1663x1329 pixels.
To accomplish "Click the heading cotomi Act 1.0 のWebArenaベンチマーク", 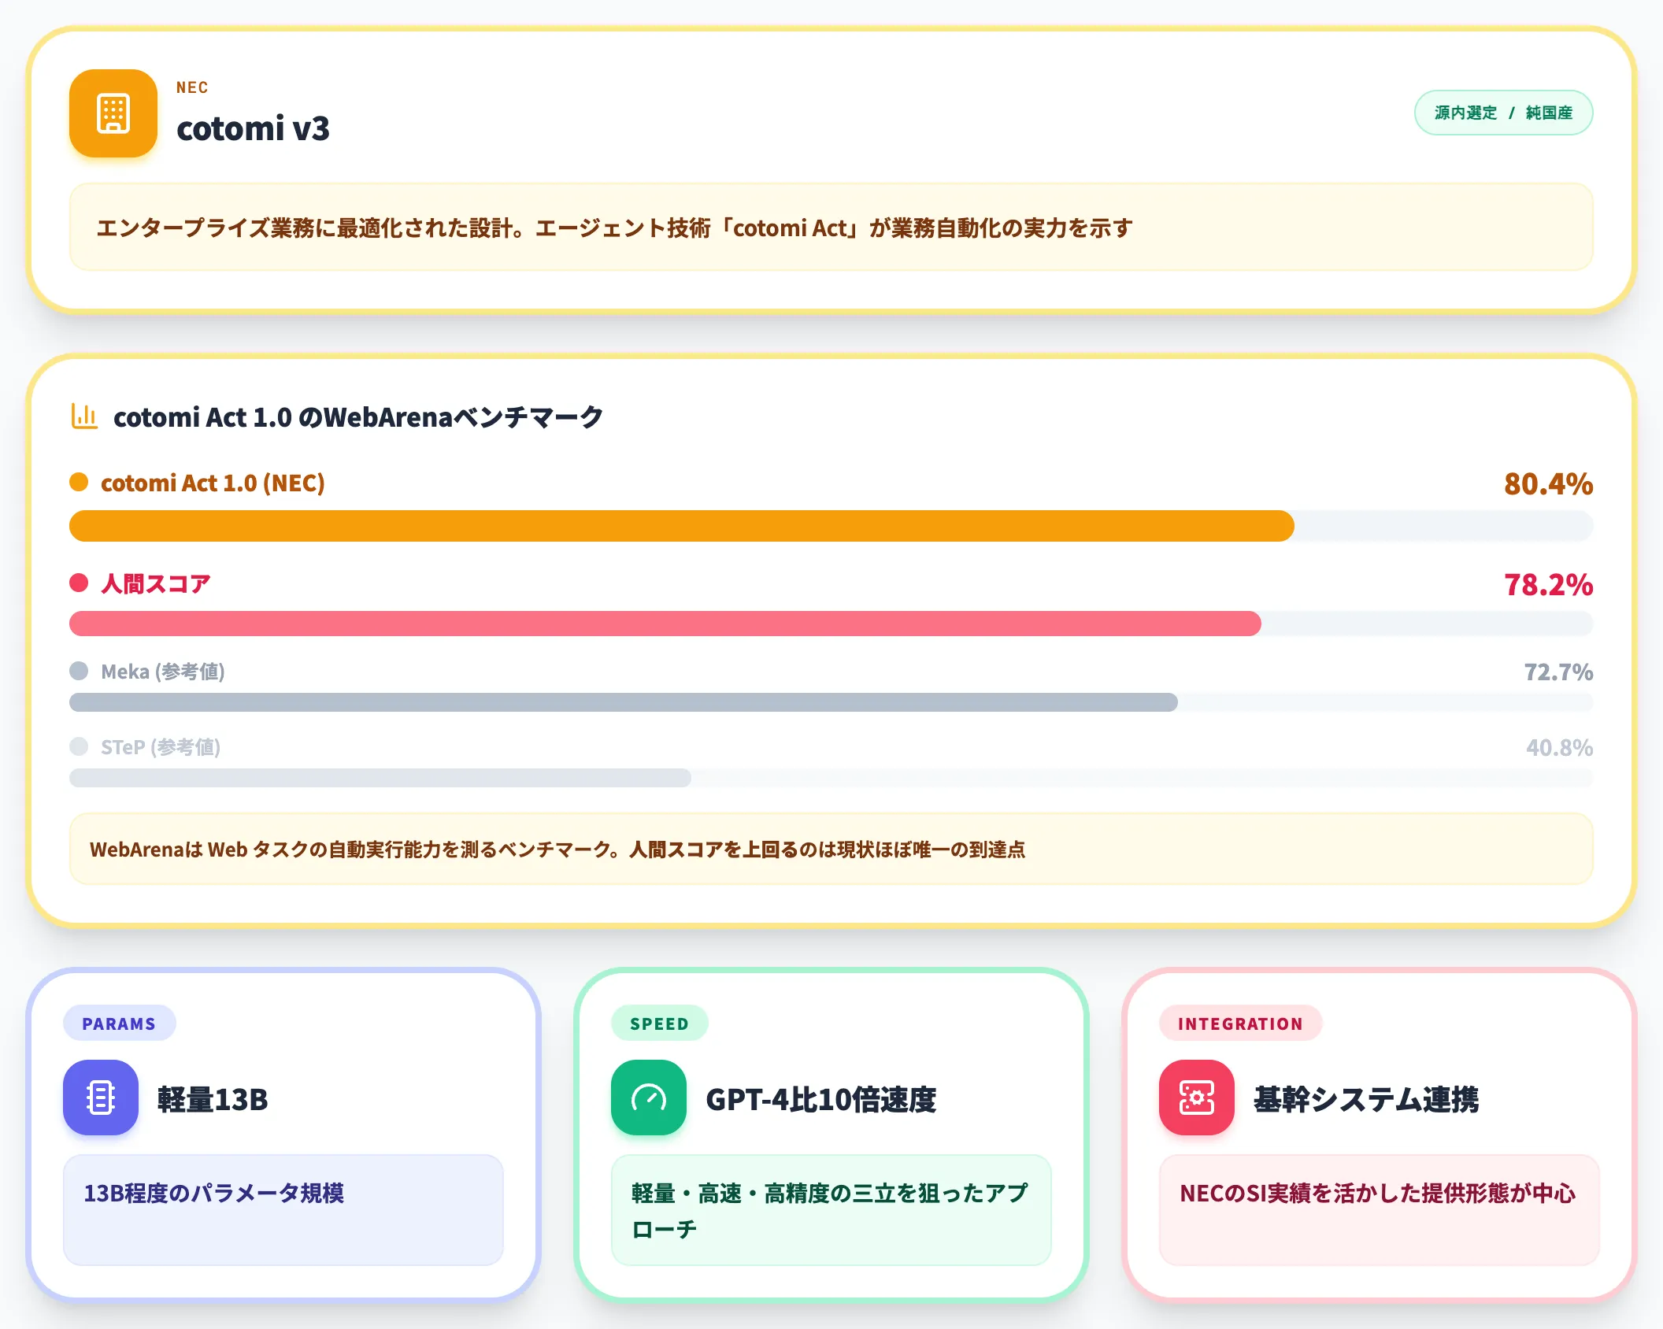I will click(x=358, y=416).
